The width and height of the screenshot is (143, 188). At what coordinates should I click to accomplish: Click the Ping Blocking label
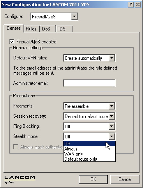click(x=26, y=126)
